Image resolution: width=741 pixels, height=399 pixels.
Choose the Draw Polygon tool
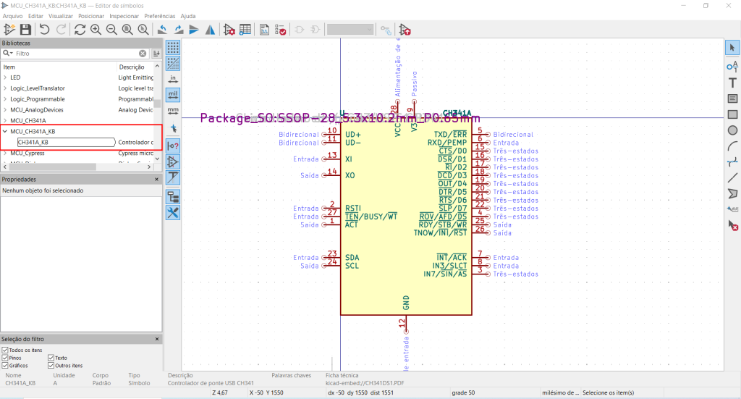tap(732, 194)
